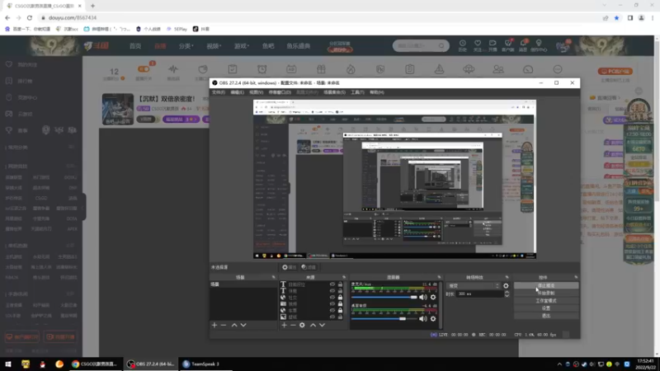Select the scene item in Scenes list
Screen dimensions: 660x371
tap(243, 284)
